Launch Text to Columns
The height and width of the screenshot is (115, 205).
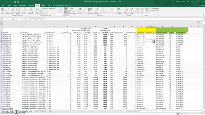(x=80, y=11)
